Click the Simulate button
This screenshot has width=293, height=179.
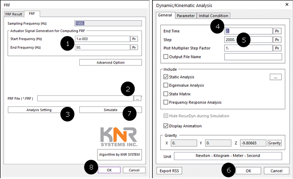[x=110, y=110]
